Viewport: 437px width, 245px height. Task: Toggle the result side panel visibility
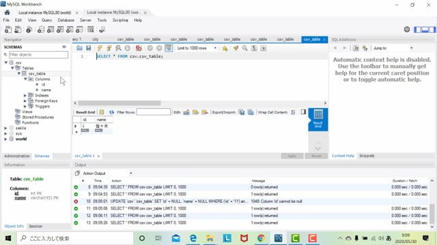[303, 112]
